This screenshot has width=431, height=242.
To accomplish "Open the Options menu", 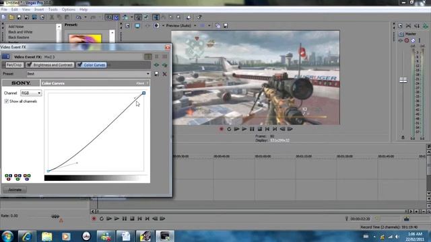I will (x=69, y=9).
